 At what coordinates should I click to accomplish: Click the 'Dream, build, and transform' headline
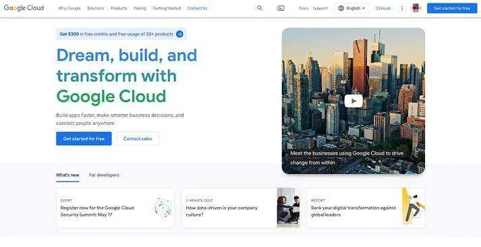pyautogui.click(x=126, y=76)
